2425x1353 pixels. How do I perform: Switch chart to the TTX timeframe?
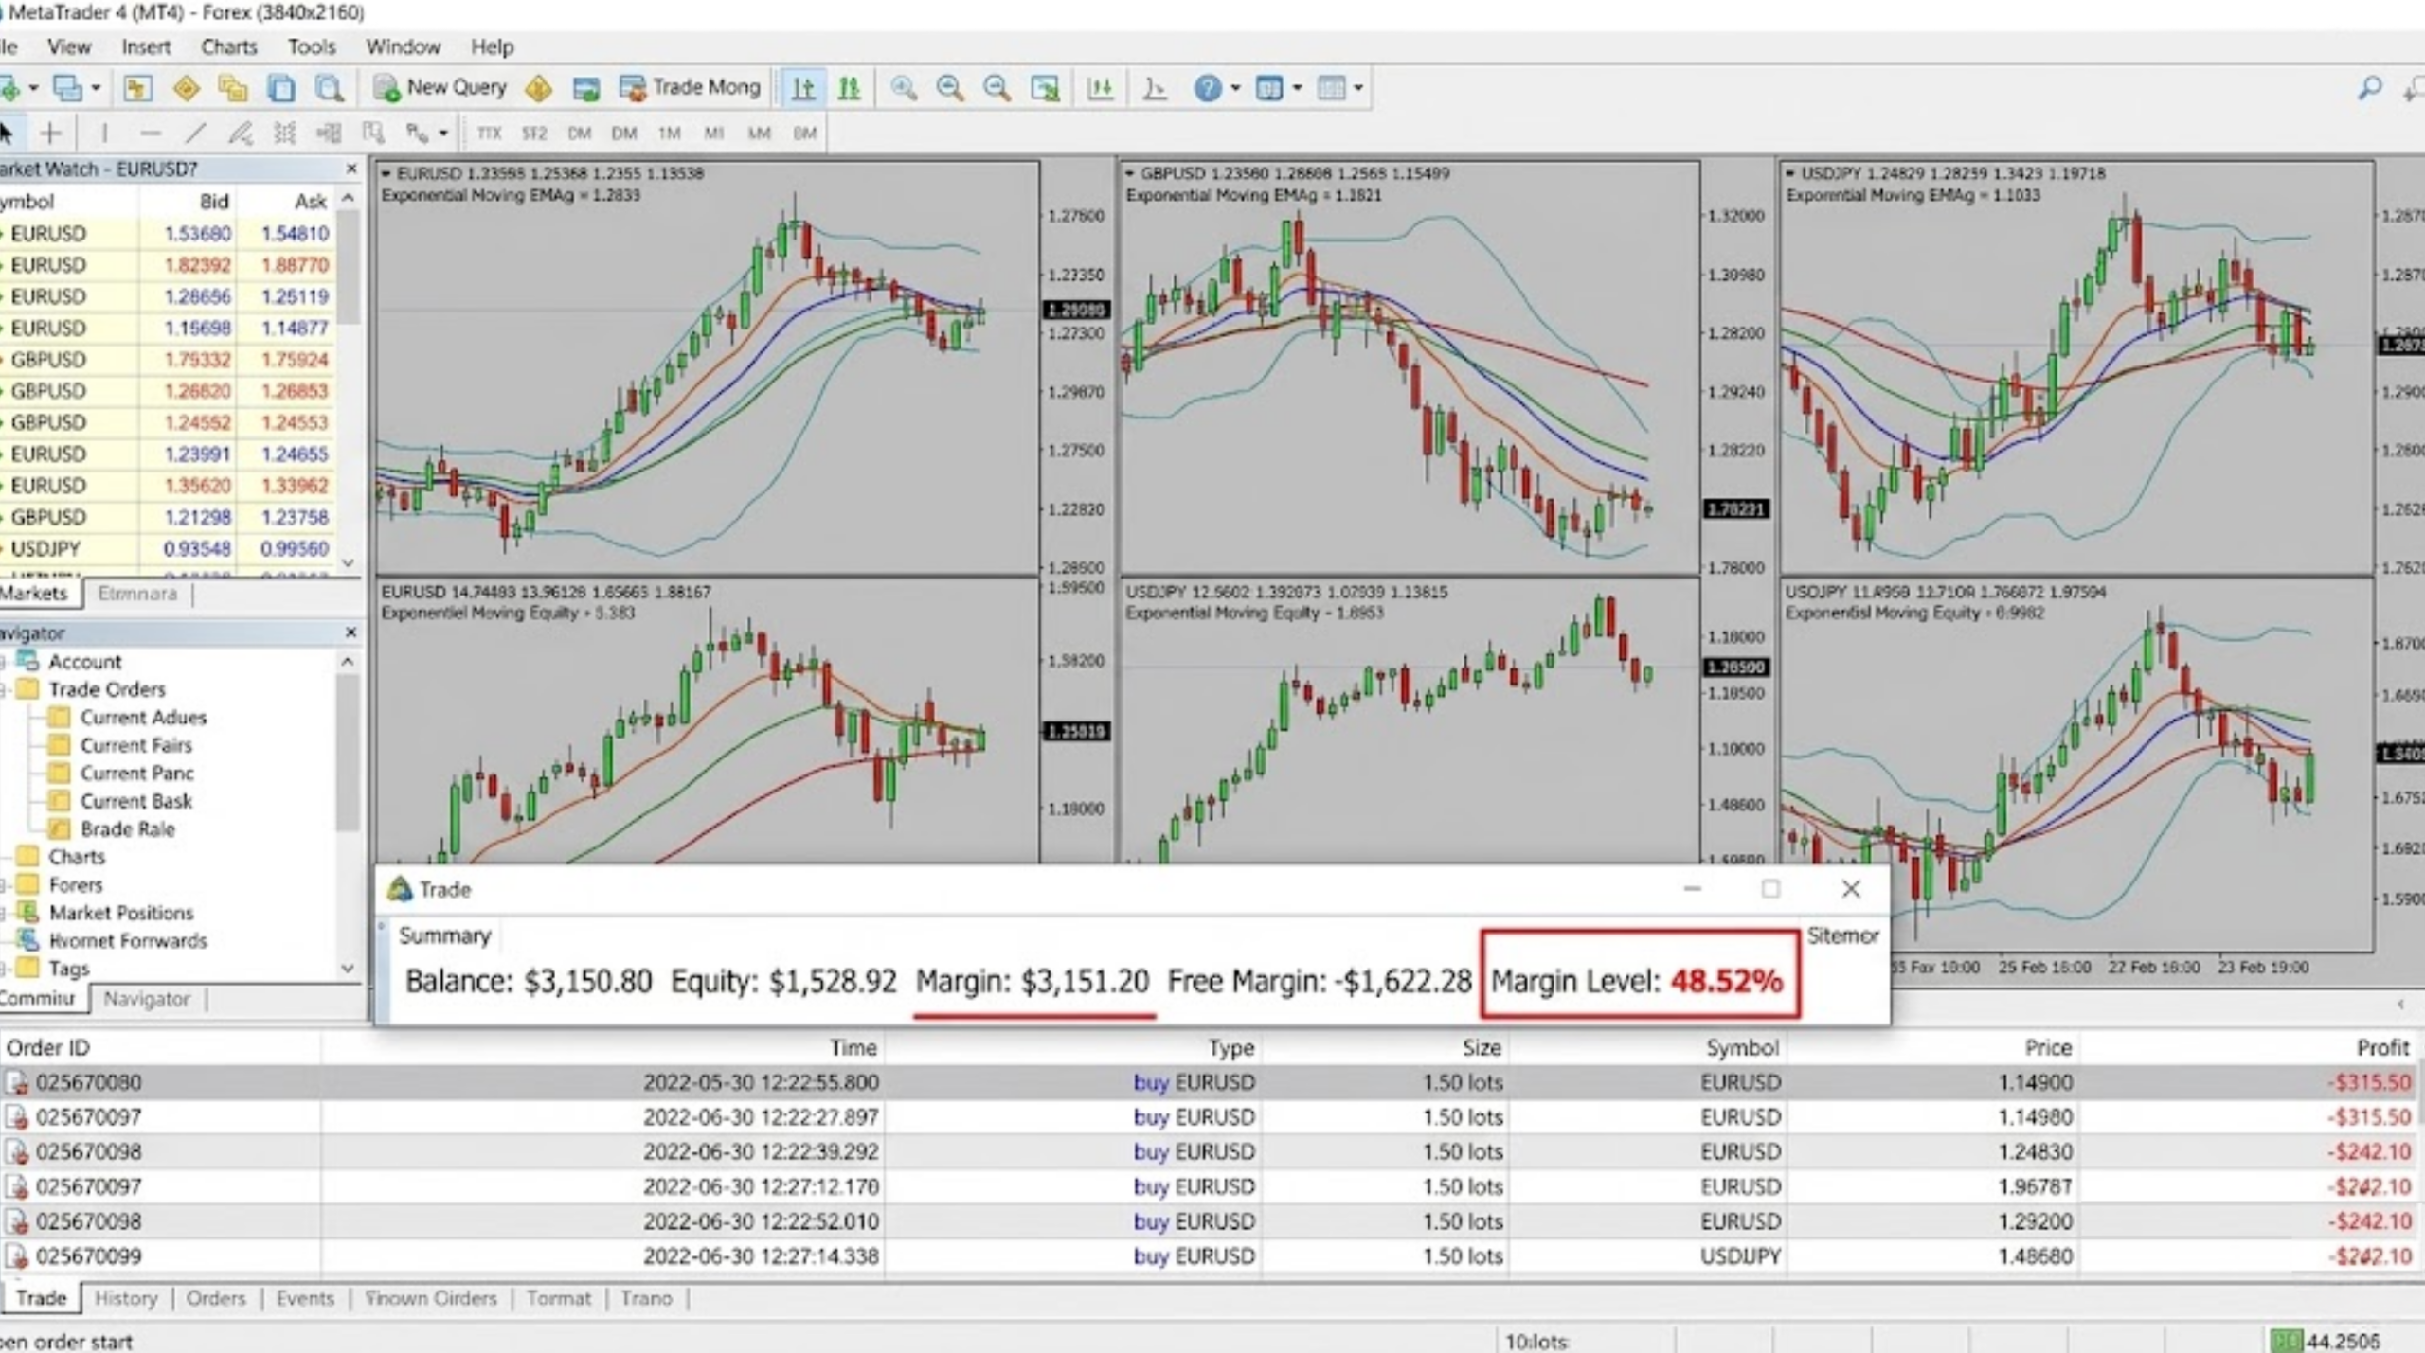489,134
